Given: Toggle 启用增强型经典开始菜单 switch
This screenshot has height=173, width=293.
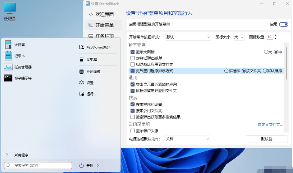Looking at the screenshot, I should [284, 24].
